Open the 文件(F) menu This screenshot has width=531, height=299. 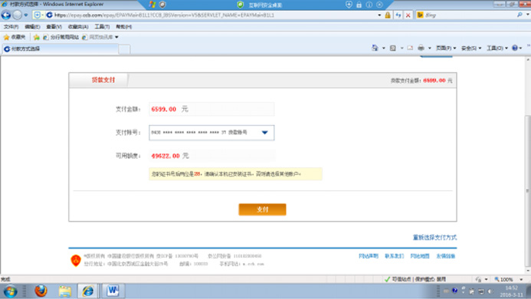[11, 26]
